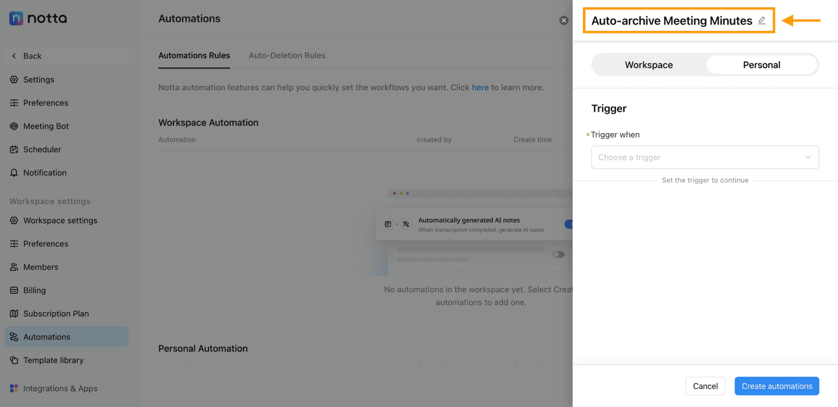Click the Integrations & Apps colorful icon
This screenshot has height=407, width=838.
pos(14,389)
